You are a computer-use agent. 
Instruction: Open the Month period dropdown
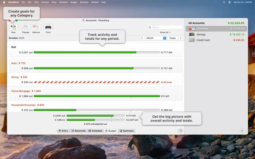[x=156, y=38]
